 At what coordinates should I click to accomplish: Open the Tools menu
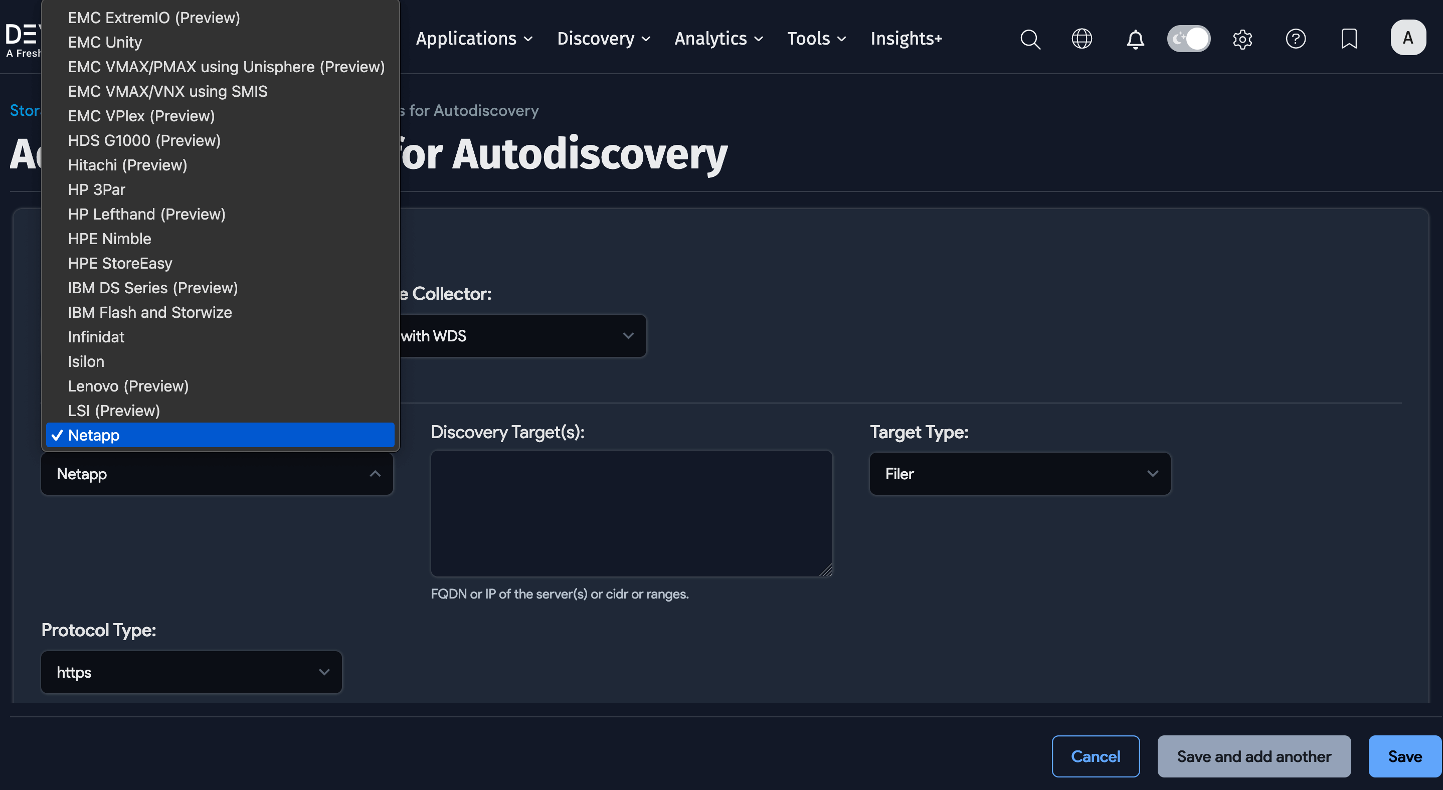pyautogui.click(x=816, y=39)
